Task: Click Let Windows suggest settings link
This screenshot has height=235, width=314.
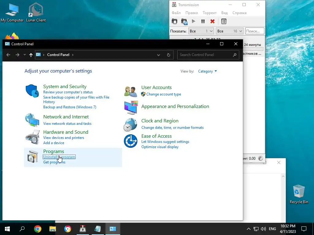Action: [165, 142]
